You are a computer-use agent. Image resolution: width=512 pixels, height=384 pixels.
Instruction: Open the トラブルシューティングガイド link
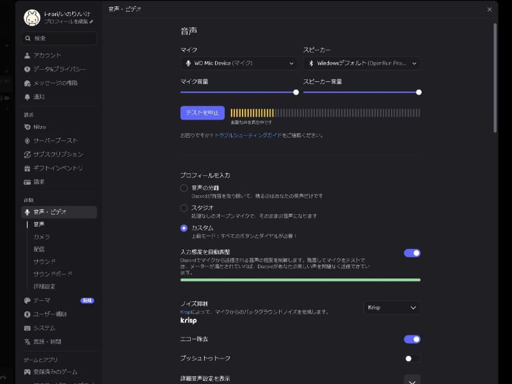[x=248, y=135]
